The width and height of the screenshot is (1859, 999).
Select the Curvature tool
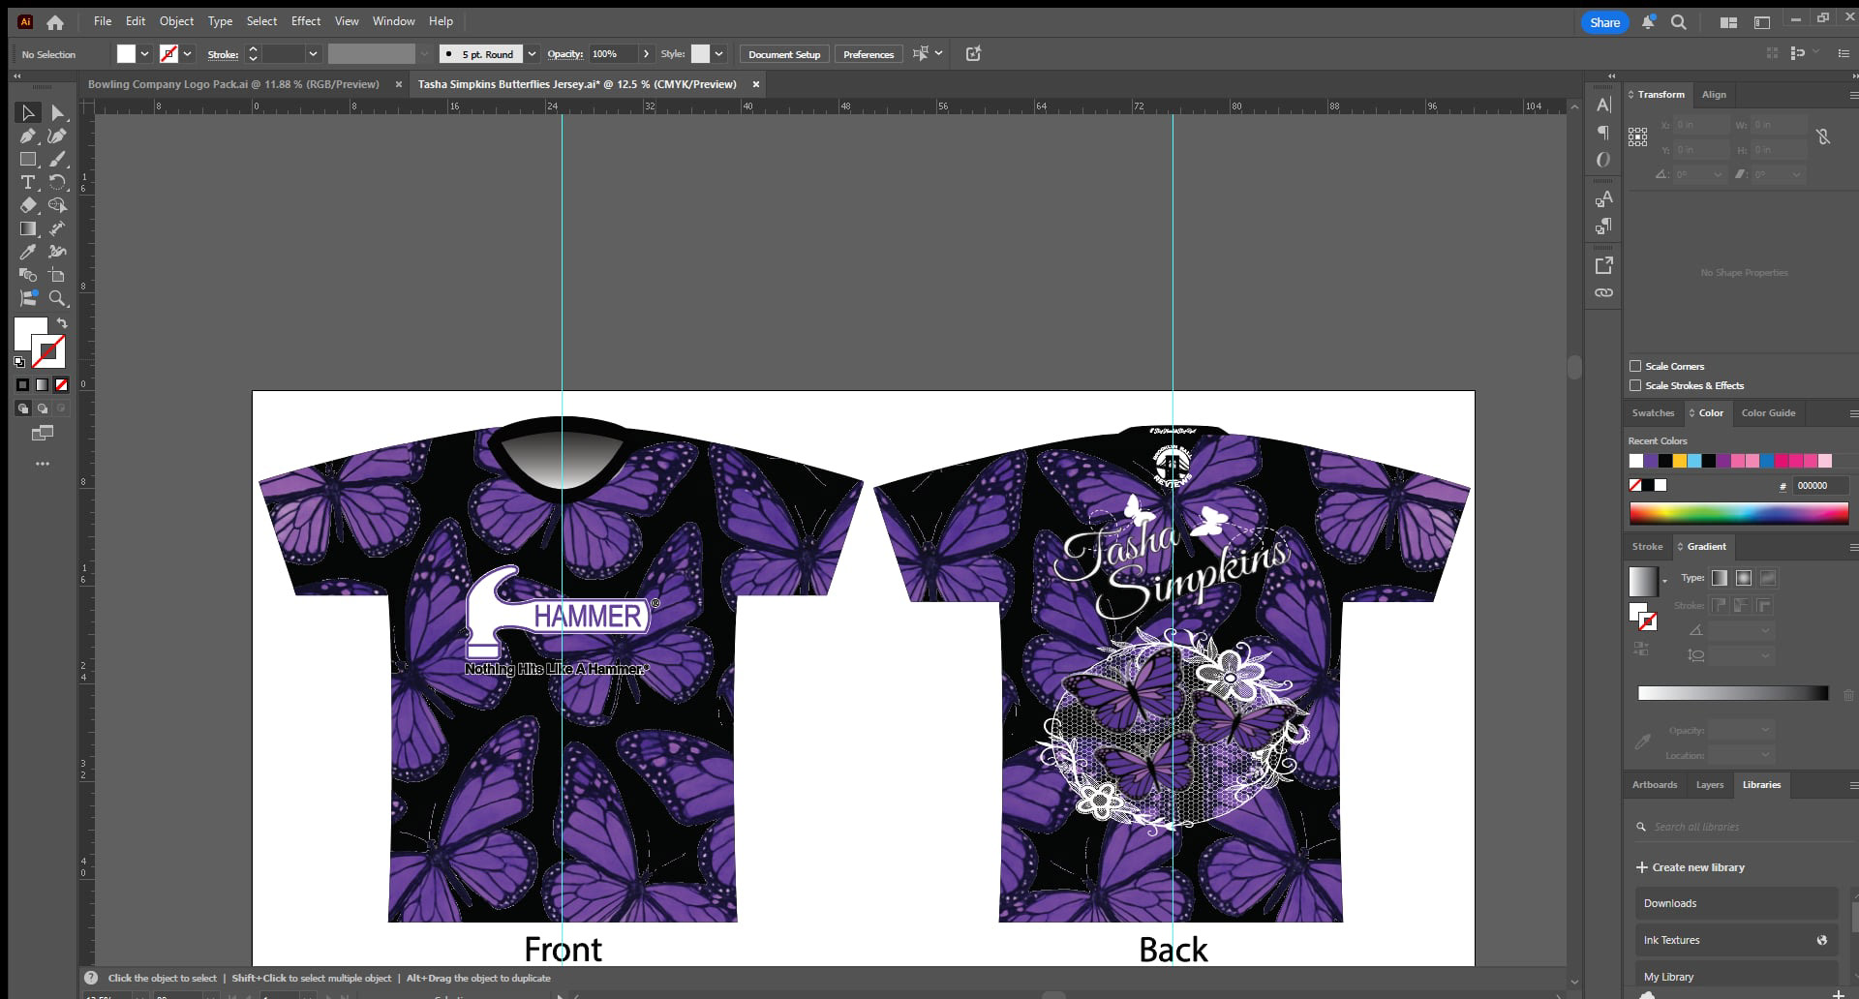pos(57,136)
